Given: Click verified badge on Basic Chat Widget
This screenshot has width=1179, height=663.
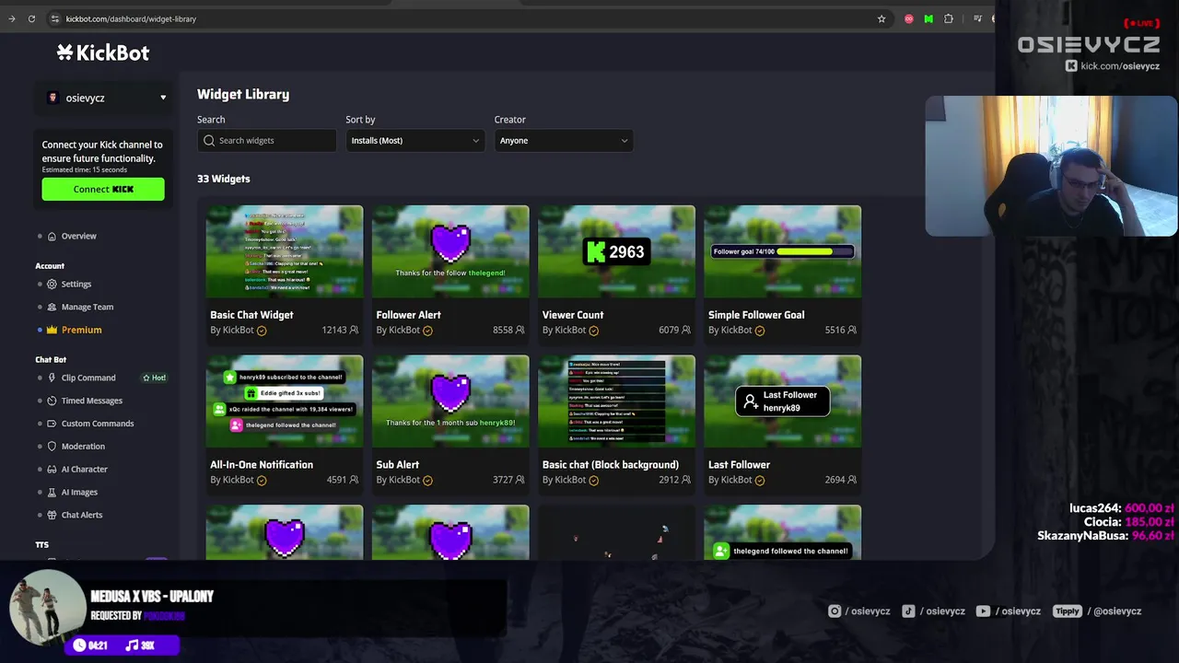Looking at the screenshot, I should [262, 331].
